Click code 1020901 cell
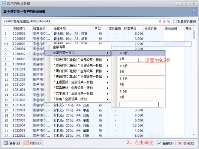Viewport: 199px width, 149px height. pyautogui.click(x=22, y=49)
